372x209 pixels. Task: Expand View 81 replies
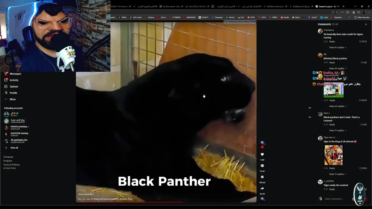click(x=338, y=47)
